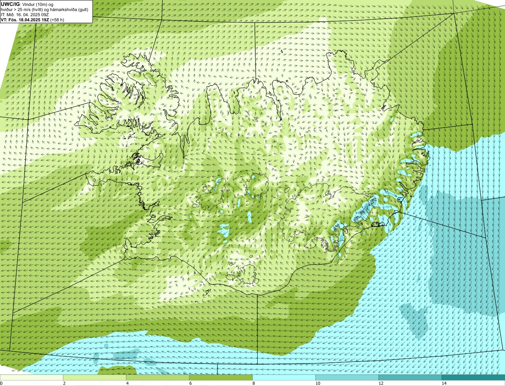Click the medium green 4–6 legend swatch
This screenshot has width=505, height=386.
[x=158, y=377]
